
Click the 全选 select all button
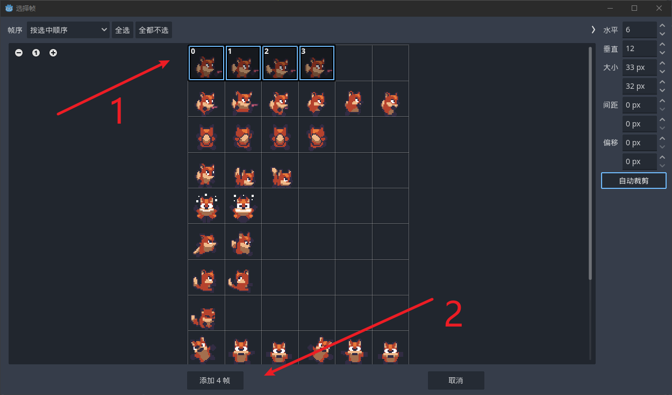123,30
